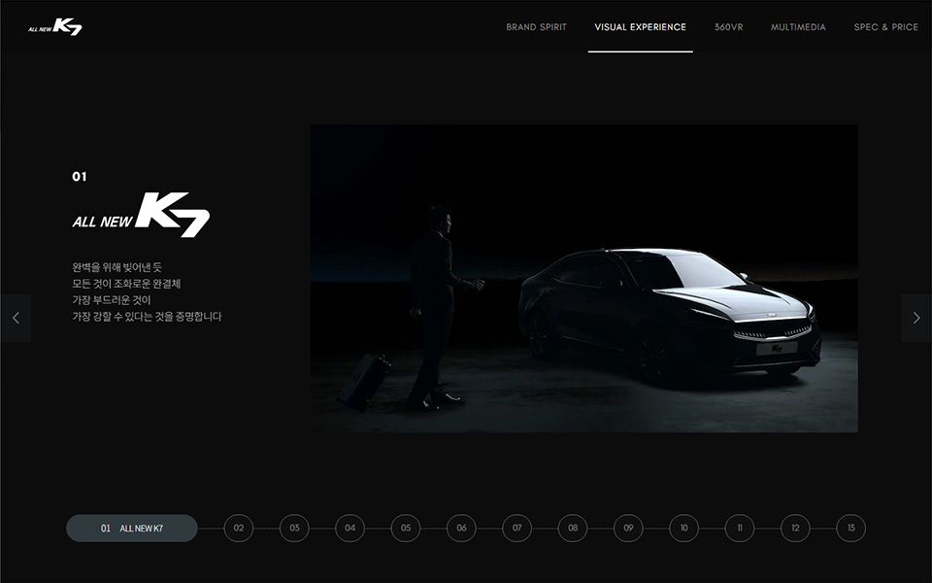Image resolution: width=932 pixels, height=583 pixels.
Task: Open slide 12 from pagination
Action: 795,529
